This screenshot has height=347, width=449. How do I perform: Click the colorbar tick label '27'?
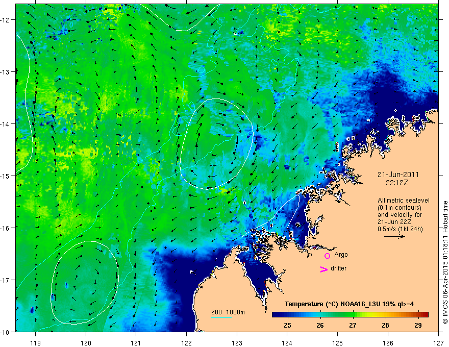click(353, 325)
